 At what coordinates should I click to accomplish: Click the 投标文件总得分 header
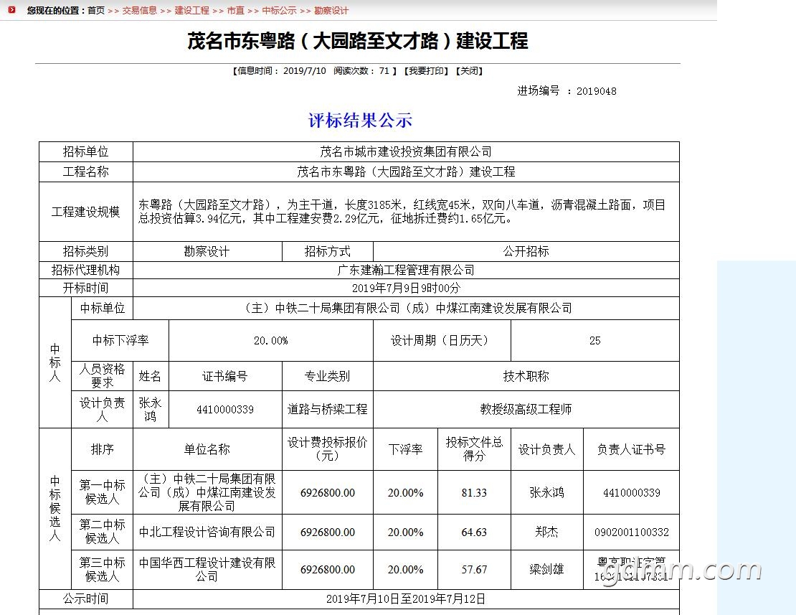[474, 449]
